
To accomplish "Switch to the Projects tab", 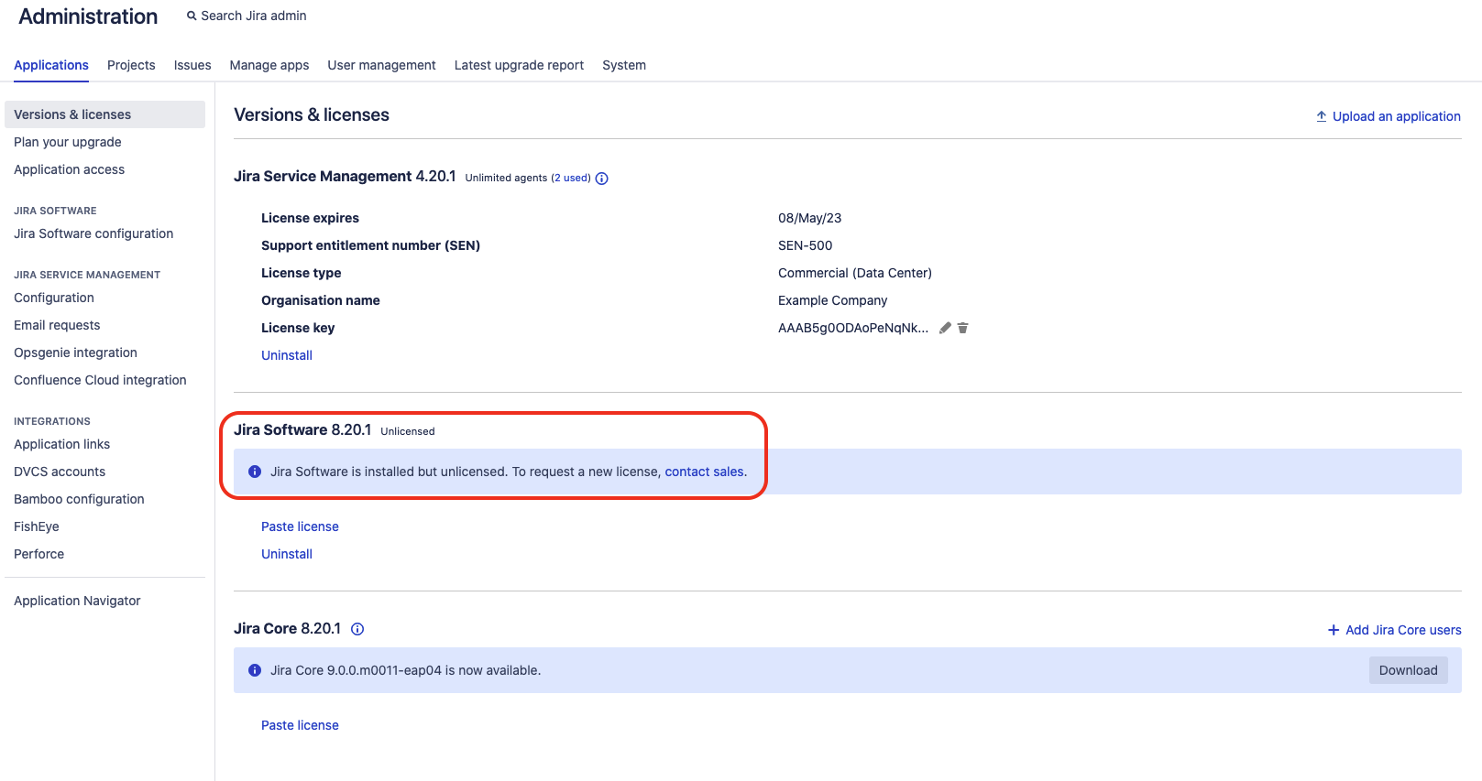I will [x=131, y=65].
